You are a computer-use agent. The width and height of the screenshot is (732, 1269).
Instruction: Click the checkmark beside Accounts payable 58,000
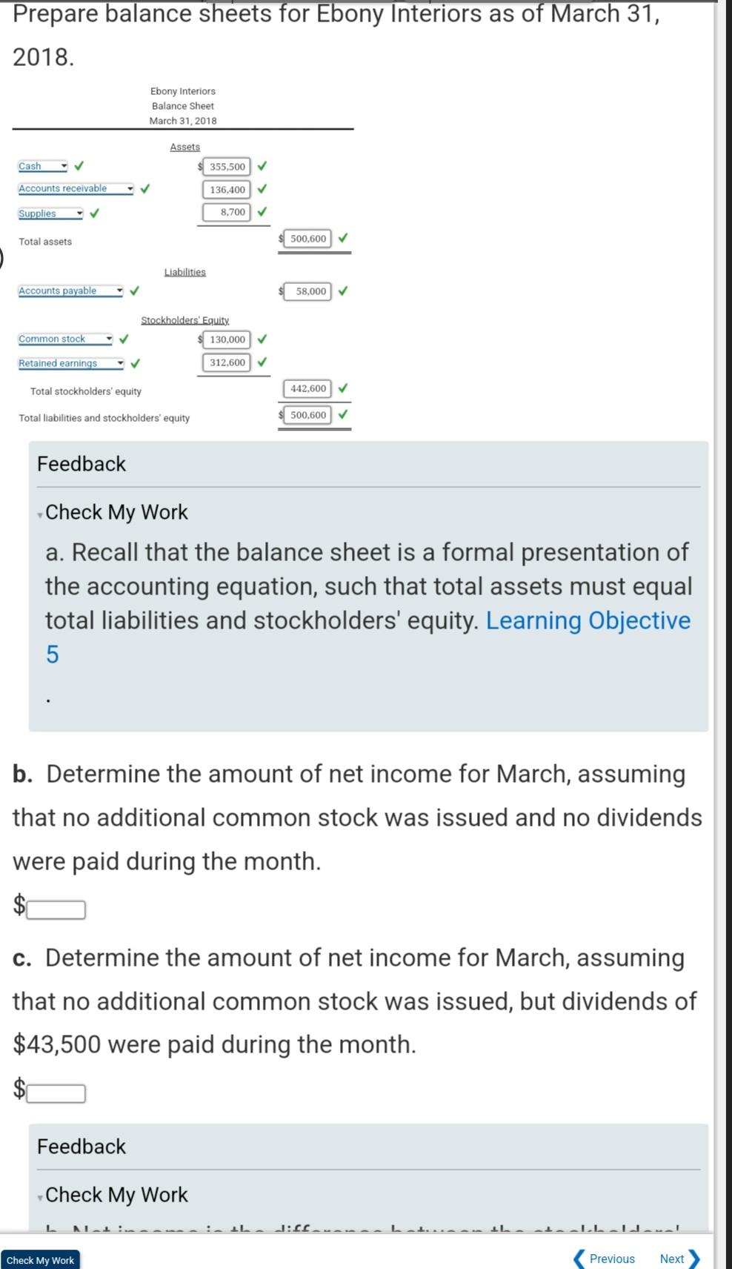[x=343, y=291]
